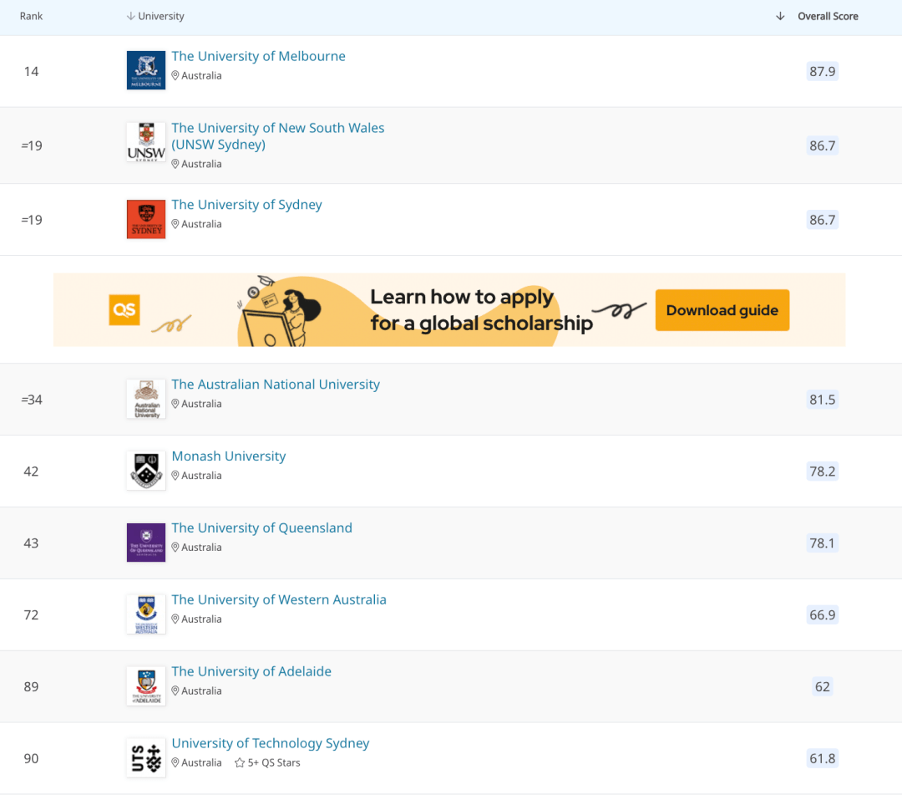Viewport: 902px width, 795px height.
Task: Click the University of Western Australia logo
Action: coord(146,614)
